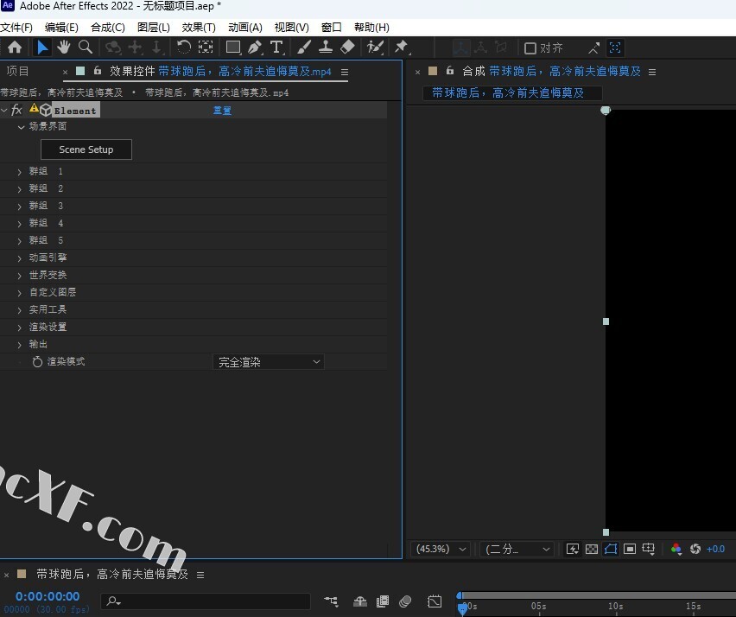Select the Eraser tool
The width and height of the screenshot is (736, 617).
(348, 48)
